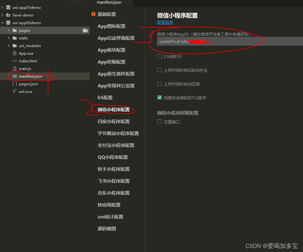Open the uni统计配置 section
The height and width of the screenshot is (252, 303).
pos(110,217)
